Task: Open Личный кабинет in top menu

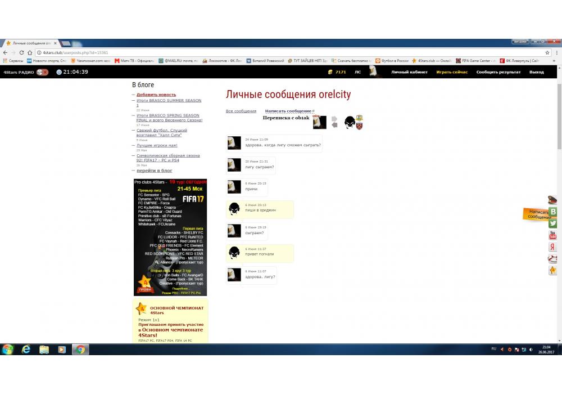Action: 409,72
